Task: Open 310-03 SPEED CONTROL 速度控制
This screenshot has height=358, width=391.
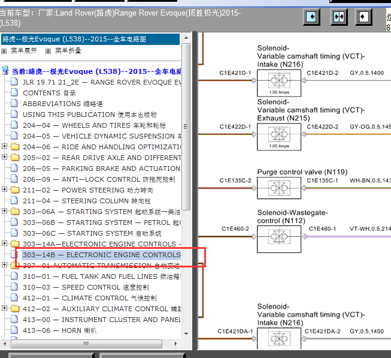Action: pyautogui.click(x=86, y=287)
